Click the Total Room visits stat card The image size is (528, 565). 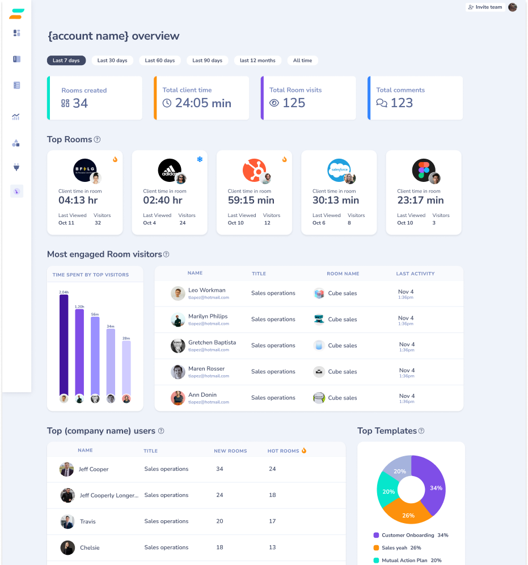click(x=309, y=98)
